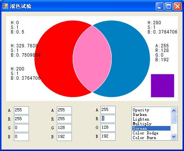Click the R:128 value text
The width and height of the screenshot is (184, 151).
162,50
